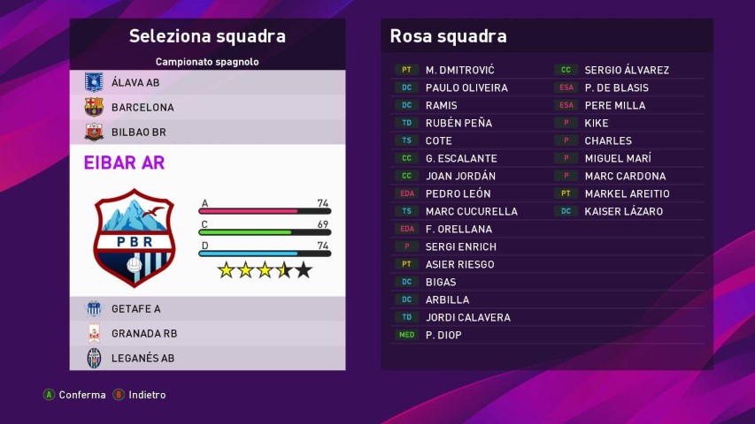
Task: Click the Bilbao club crest icon
Action: tap(94, 132)
